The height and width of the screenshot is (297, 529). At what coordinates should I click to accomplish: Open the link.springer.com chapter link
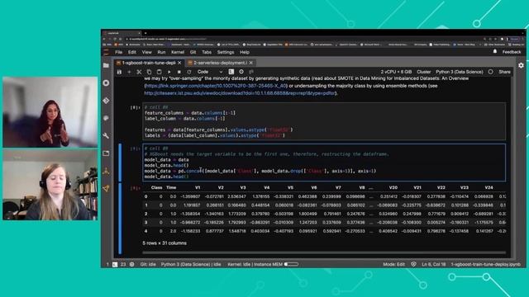click(216, 86)
